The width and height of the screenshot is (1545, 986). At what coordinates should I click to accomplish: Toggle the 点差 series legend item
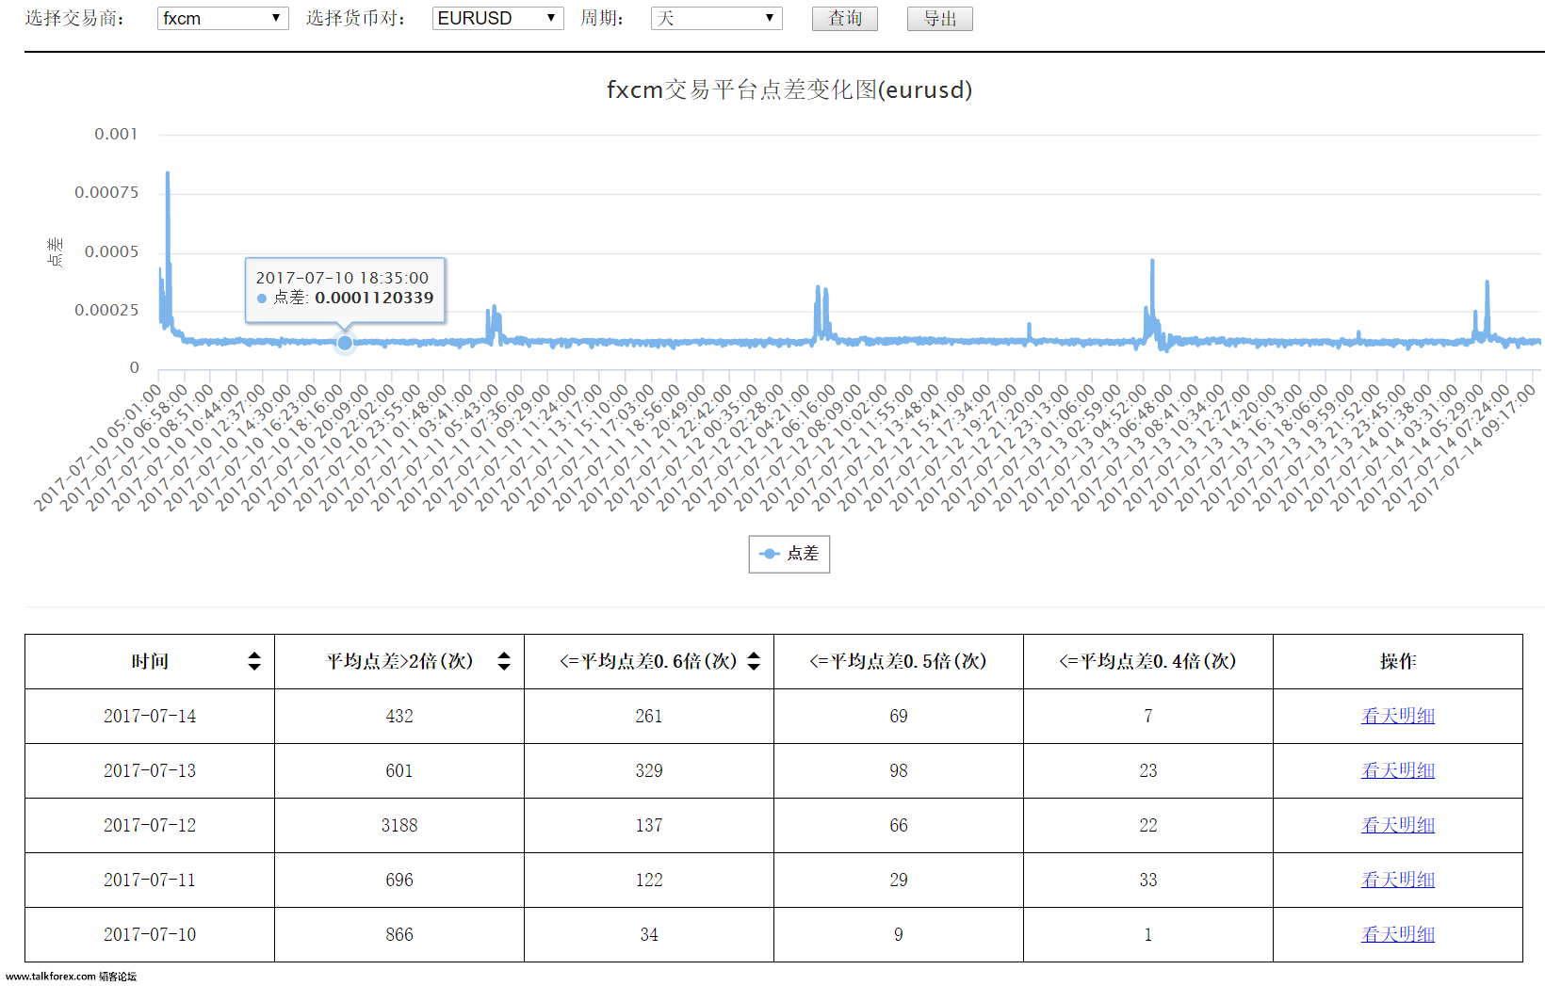point(789,554)
